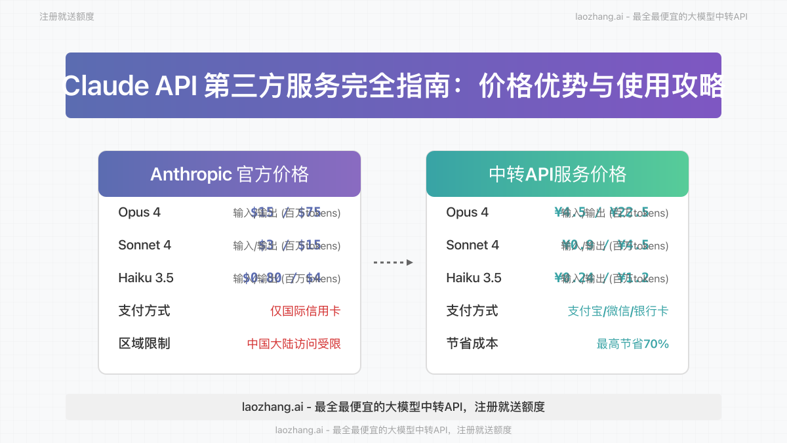Click the green '支付宝/微信/银行卡' value
The height and width of the screenshot is (443, 787).
(x=618, y=311)
